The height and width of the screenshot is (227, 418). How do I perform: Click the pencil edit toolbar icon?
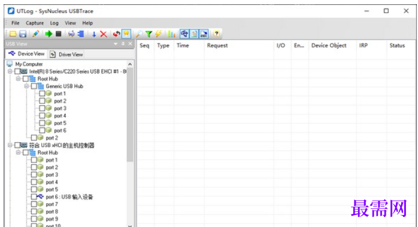pos(35,34)
